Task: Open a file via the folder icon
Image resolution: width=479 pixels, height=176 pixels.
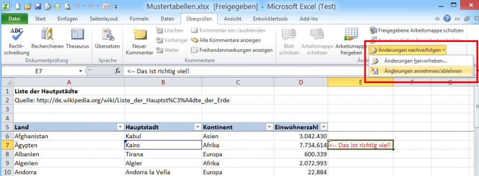Action: (28, 6)
